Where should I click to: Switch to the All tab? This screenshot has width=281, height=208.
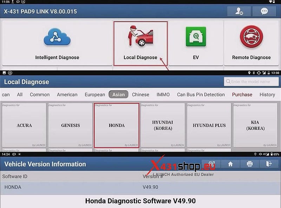[x=20, y=94]
